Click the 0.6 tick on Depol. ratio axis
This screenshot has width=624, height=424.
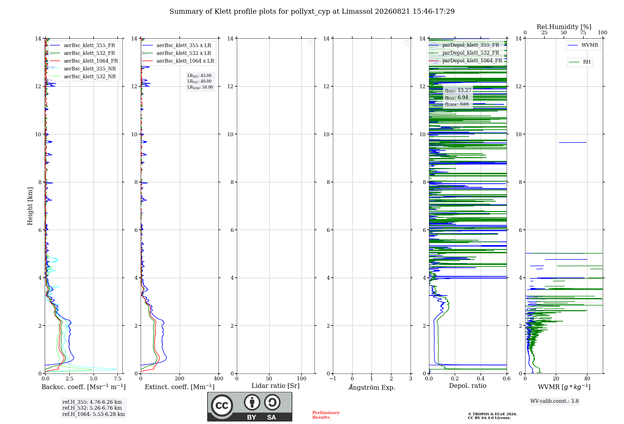pos(506,378)
